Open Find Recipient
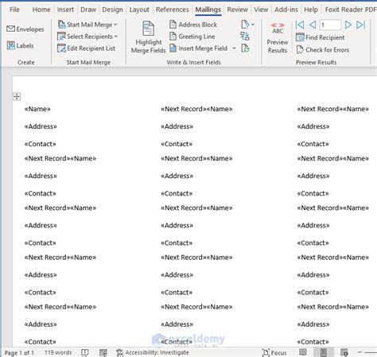This screenshot has height=357, width=377. [x=320, y=37]
